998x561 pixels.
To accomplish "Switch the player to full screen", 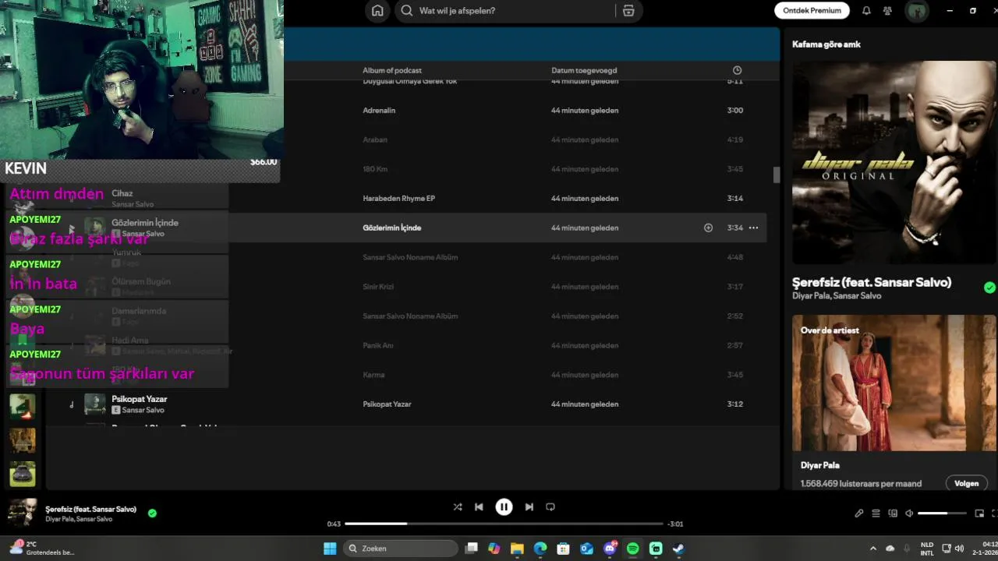I will click(x=994, y=513).
